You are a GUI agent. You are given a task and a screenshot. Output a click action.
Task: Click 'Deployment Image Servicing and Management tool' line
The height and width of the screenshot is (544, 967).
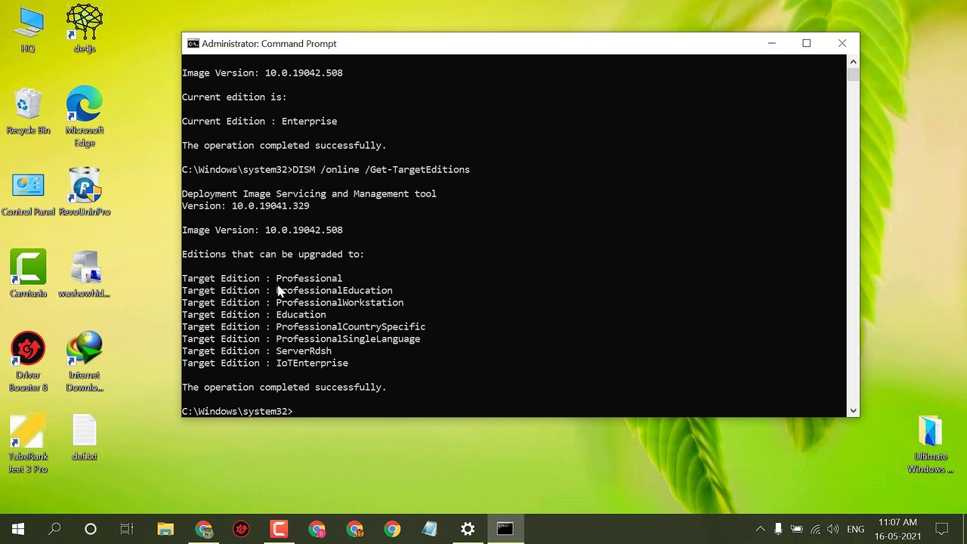coord(309,193)
